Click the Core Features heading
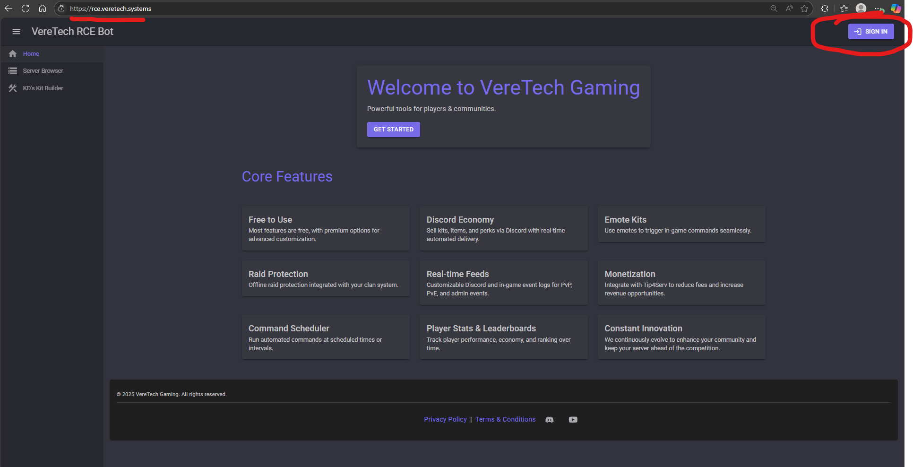The height and width of the screenshot is (467, 913). (x=287, y=176)
